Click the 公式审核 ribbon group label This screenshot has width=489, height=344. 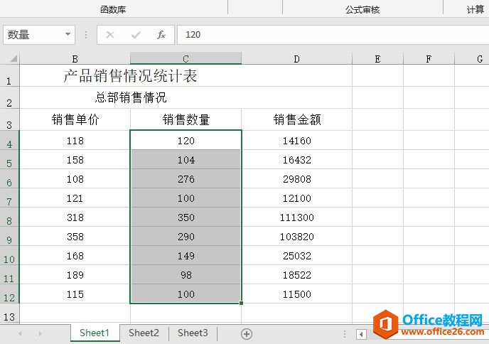[x=362, y=10]
